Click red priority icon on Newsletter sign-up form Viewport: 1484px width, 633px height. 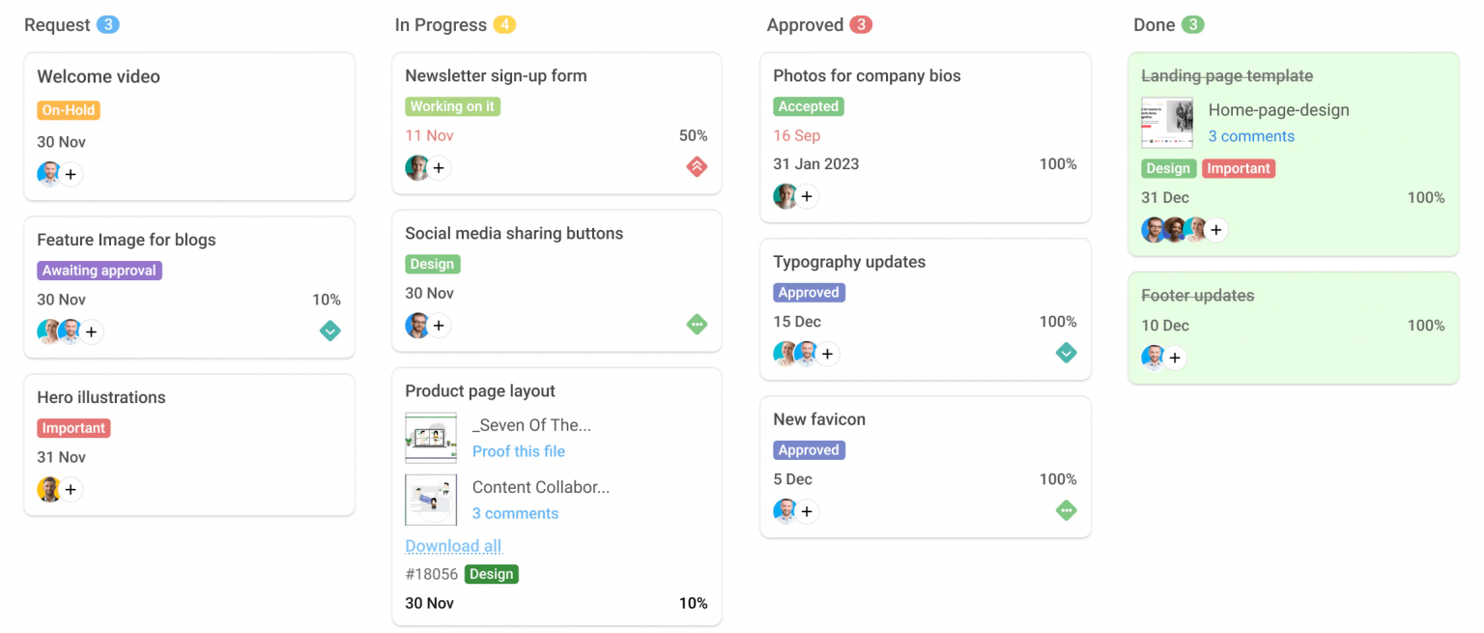[697, 166]
